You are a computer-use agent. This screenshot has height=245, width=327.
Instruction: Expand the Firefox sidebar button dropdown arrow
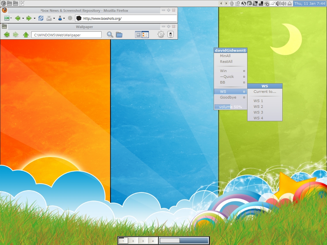pyautogui.click(x=11, y=18)
